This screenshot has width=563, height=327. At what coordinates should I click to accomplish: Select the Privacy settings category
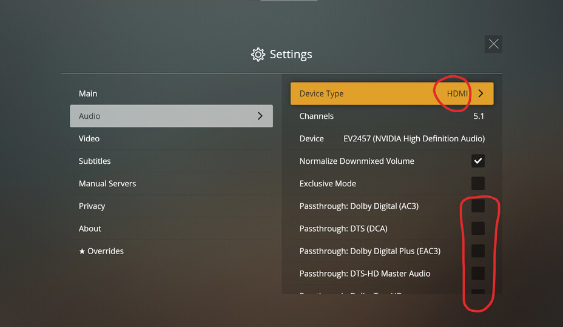[x=92, y=206]
